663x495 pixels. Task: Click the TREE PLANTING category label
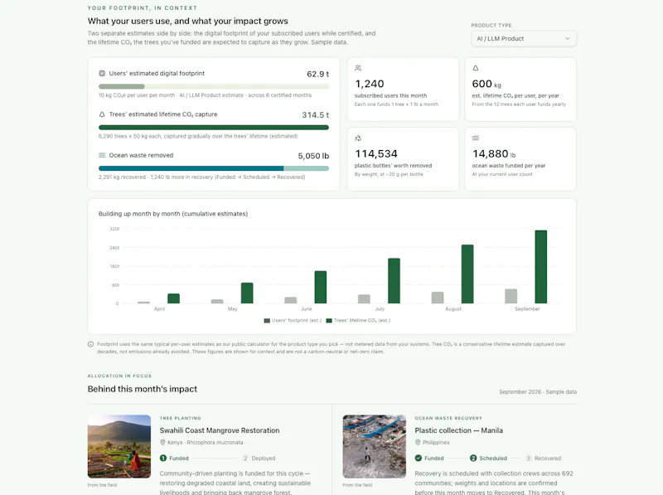click(181, 418)
